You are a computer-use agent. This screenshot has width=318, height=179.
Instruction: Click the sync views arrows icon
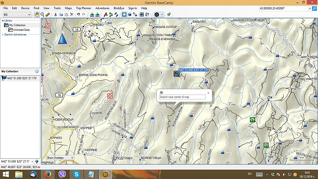tap(147, 14)
